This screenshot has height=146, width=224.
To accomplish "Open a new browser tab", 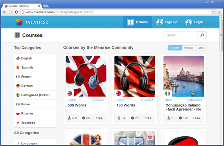I will [46, 6].
